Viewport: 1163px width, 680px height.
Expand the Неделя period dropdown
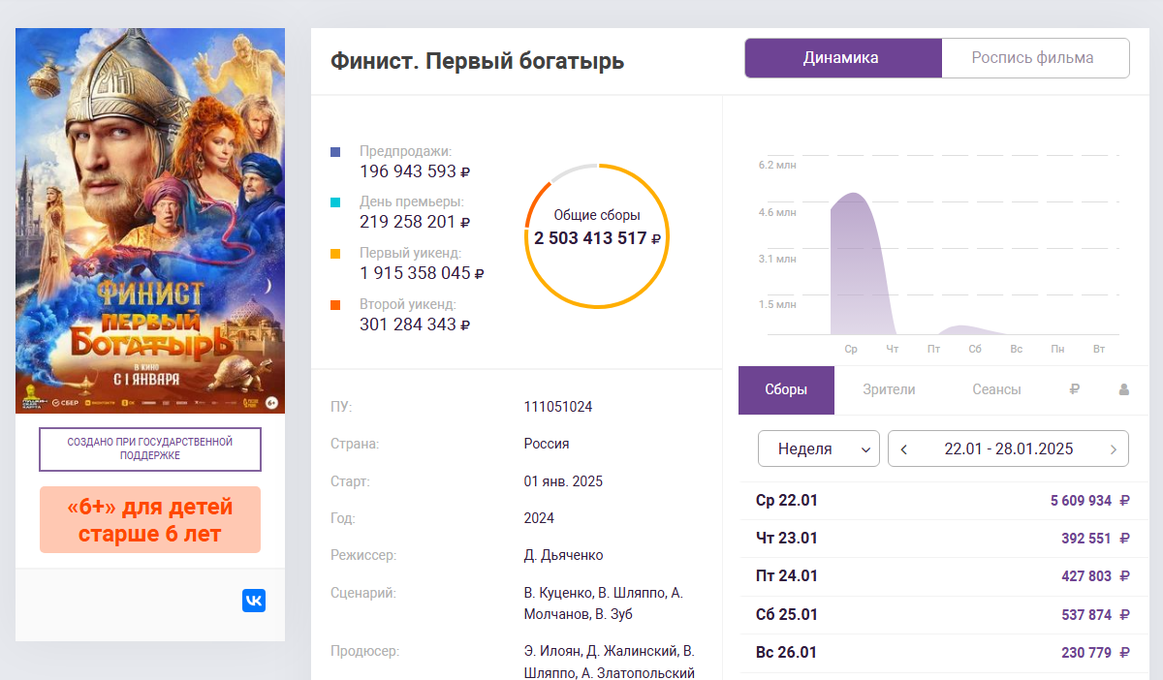[x=819, y=448]
